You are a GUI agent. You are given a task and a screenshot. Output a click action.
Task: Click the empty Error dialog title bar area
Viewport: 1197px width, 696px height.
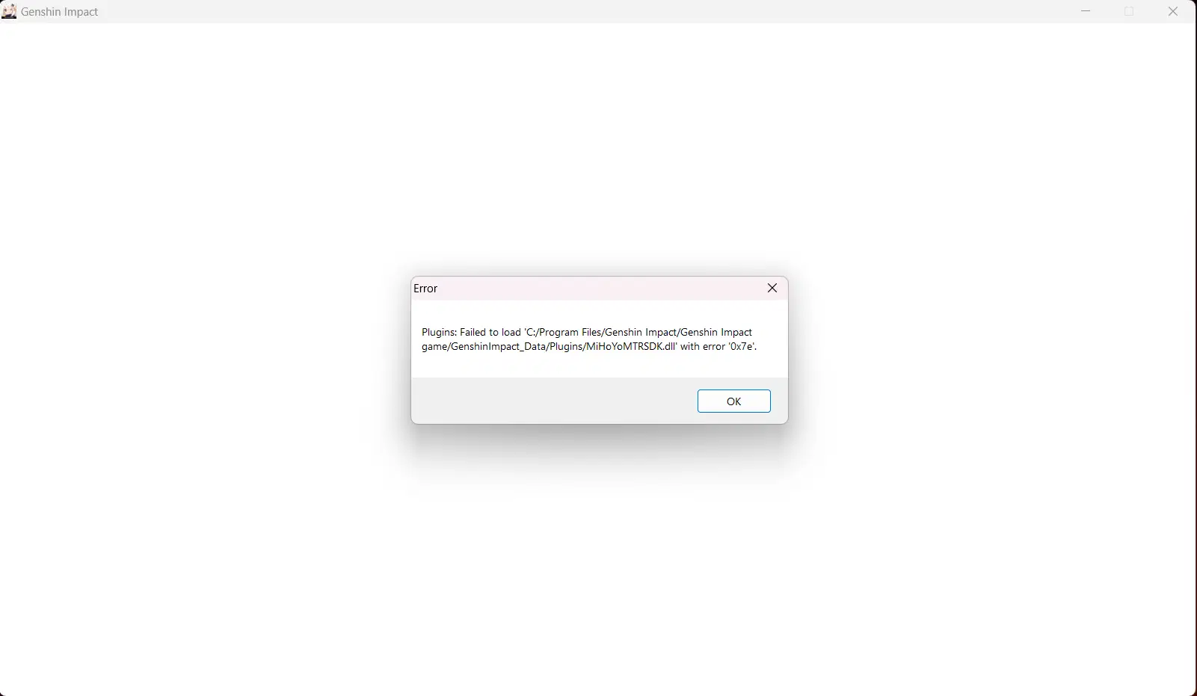(x=598, y=289)
